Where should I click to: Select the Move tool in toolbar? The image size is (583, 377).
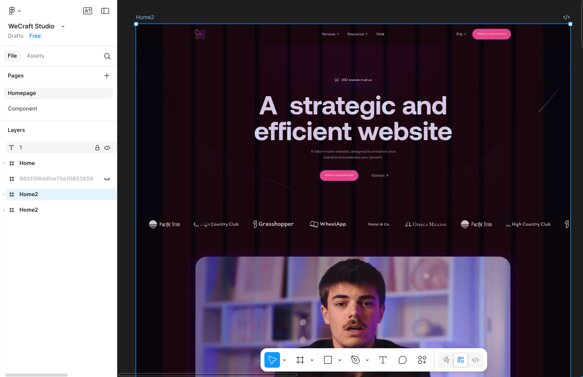click(272, 360)
